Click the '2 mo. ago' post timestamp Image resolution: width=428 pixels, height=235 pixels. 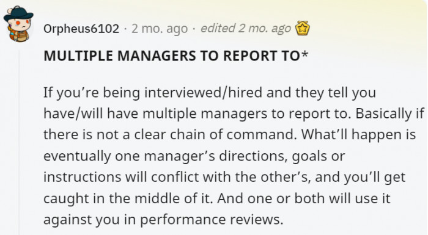[160, 29]
